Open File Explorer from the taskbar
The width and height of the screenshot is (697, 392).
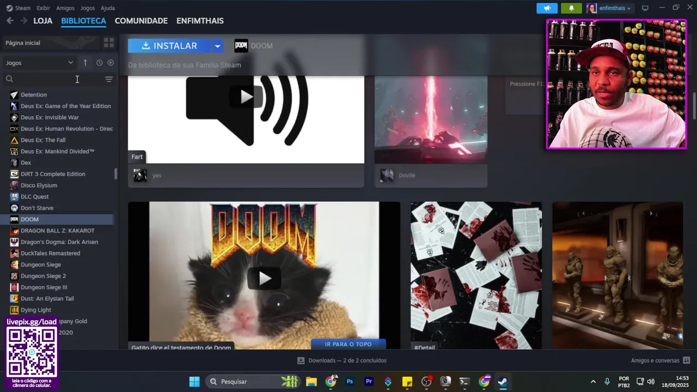tap(311, 382)
